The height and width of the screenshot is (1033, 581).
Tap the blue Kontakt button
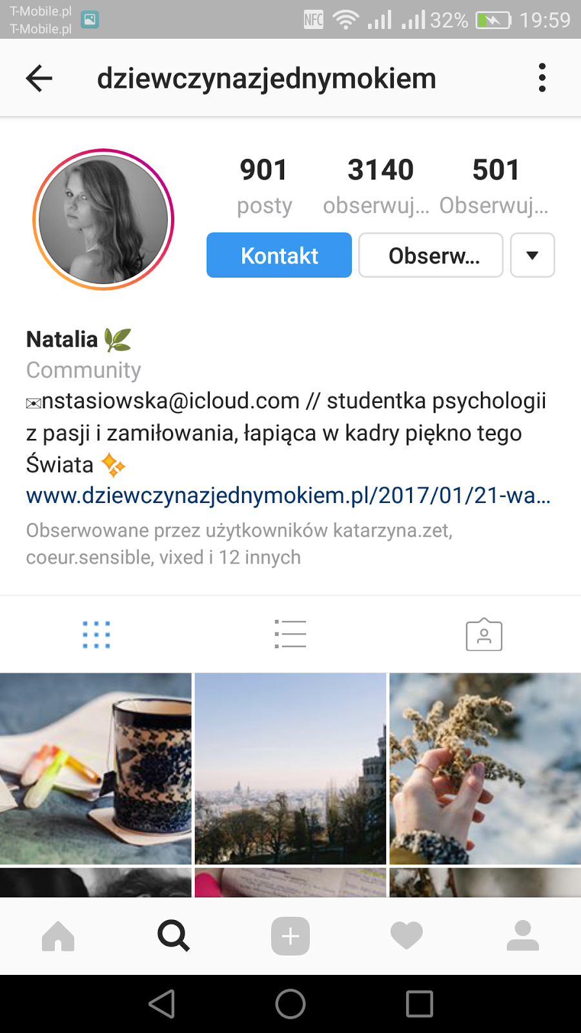pyautogui.click(x=279, y=255)
